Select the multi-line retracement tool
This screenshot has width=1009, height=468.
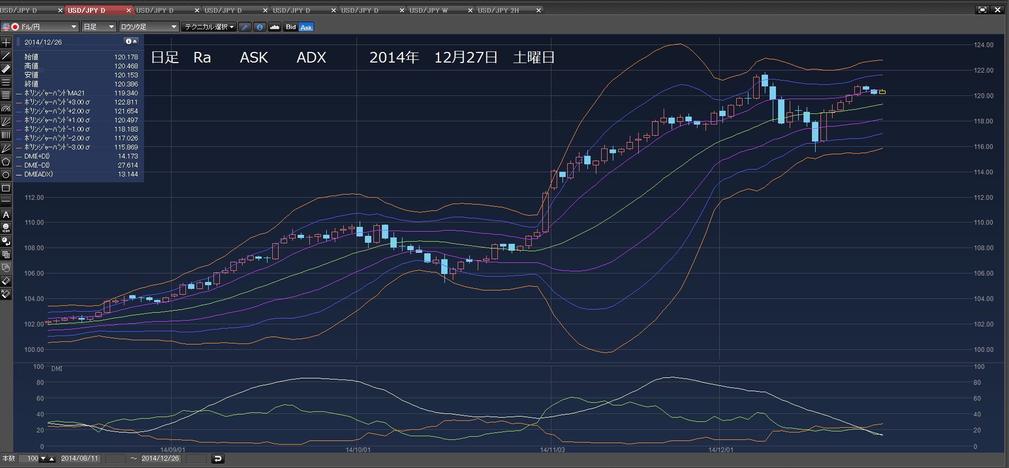coord(6,95)
